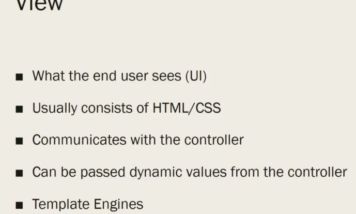The width and height of the screenshot is (356, 214).
Task: Click the bullet before 'Communicates with the controller'
Action: tap(19, 141)
